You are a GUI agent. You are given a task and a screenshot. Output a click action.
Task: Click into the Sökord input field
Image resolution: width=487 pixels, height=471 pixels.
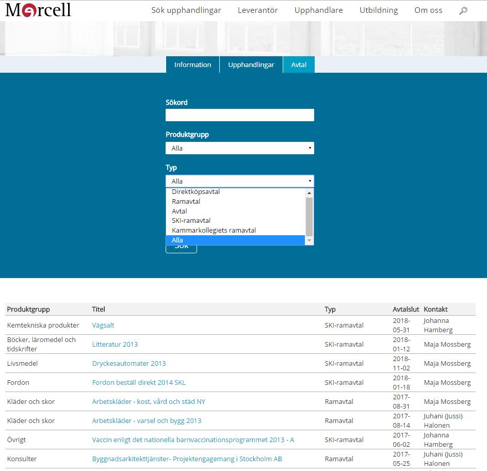240,115
